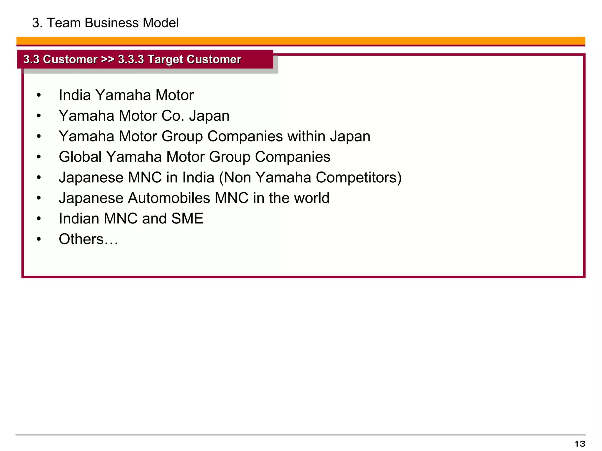Select the 'Others…' bullet text
The width and height of the screenshot is (602, 451).
88,239
